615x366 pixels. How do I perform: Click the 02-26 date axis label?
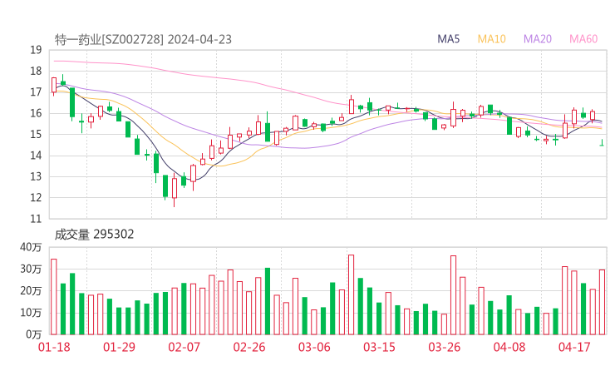249,347
